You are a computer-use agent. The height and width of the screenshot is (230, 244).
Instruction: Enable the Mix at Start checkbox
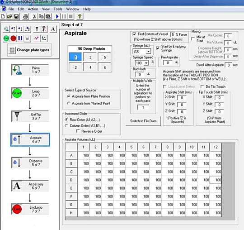193,38
